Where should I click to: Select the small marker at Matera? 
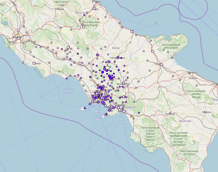pos(205,112)
